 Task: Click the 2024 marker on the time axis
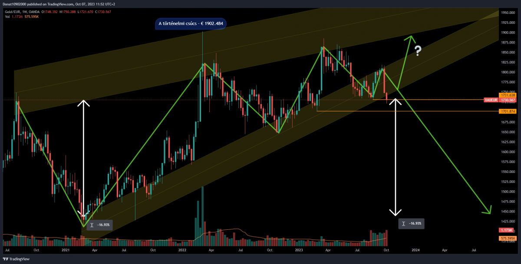pos(415,250)
